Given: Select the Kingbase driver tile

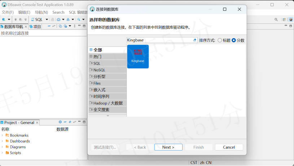Looking at the screenshot, I should (x=138, y=57).
